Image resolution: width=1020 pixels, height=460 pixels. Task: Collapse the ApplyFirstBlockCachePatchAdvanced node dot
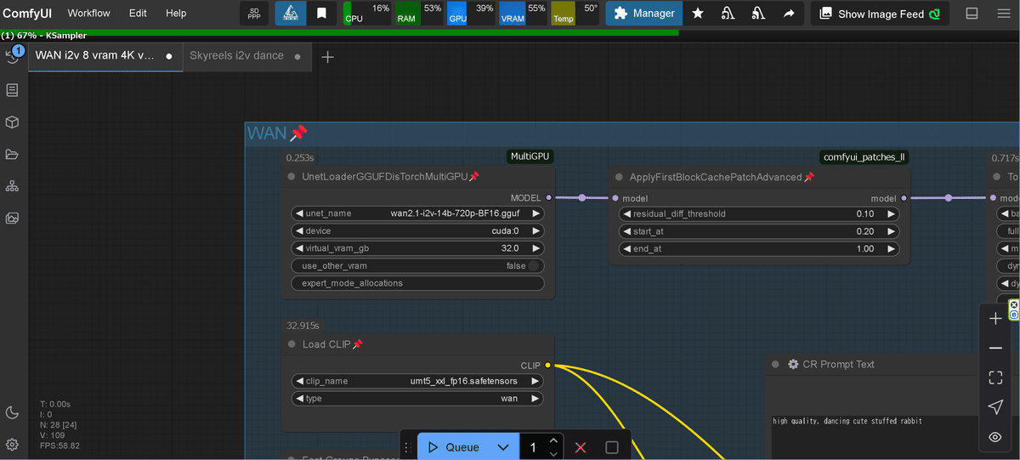tap(620, 177)
